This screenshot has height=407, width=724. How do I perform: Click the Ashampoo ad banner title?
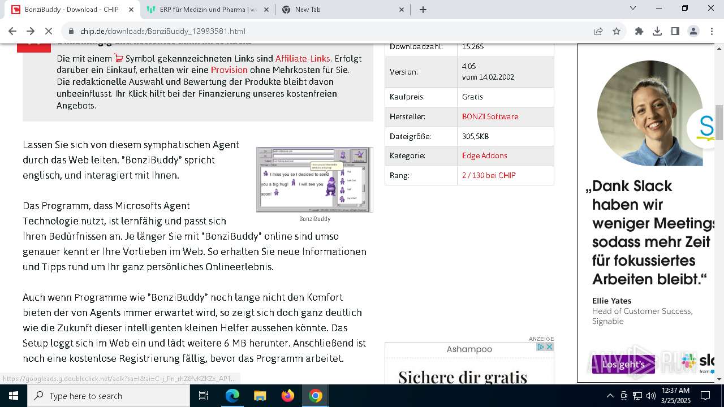(x=469, y=349)
